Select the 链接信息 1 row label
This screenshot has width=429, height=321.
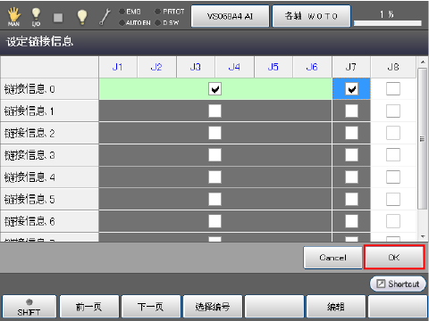49,111
